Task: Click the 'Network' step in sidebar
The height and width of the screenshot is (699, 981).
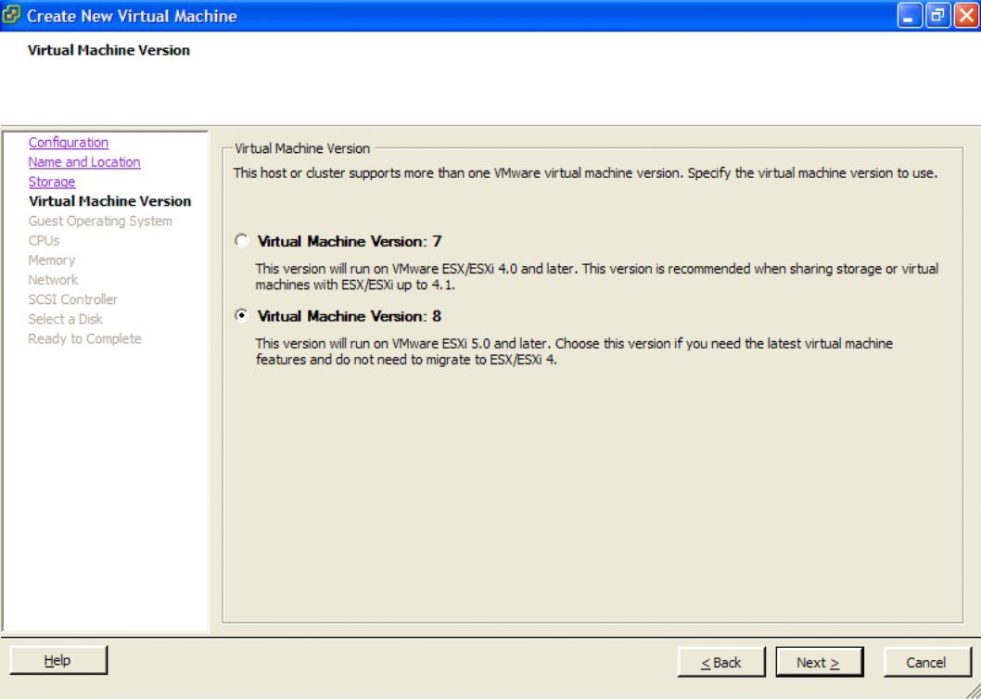Action: (53, 280)
